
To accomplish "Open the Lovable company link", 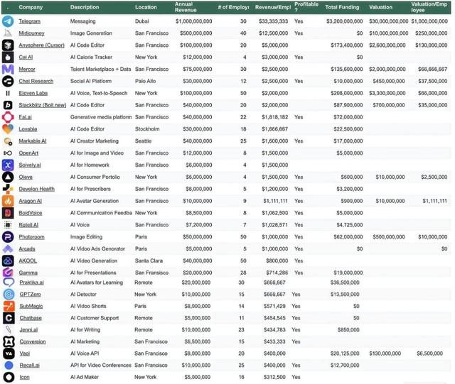I will point(28,129).
